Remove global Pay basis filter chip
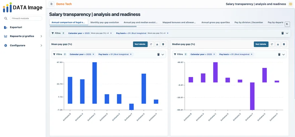 click(168, 33)
